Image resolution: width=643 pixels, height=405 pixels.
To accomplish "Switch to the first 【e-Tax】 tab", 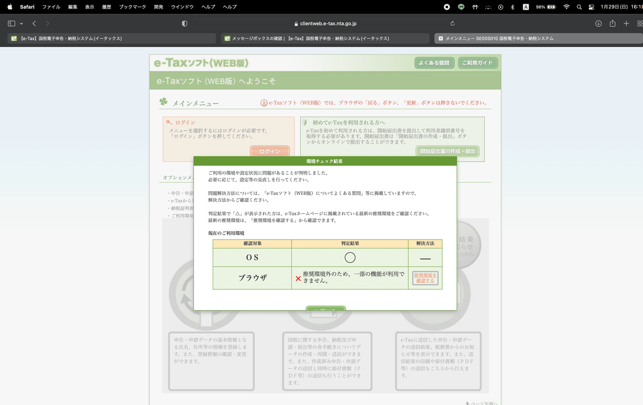I will tap(110, 39).
